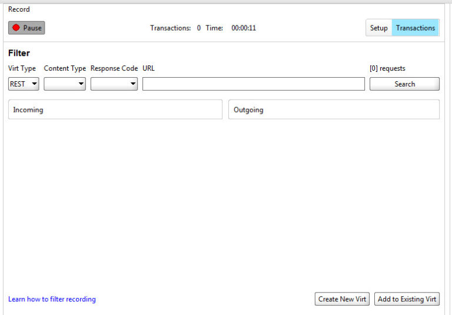The height and width of the screenshot is (315, 452).
Task: Click the Content Type label
Action: tap(65, 68)
